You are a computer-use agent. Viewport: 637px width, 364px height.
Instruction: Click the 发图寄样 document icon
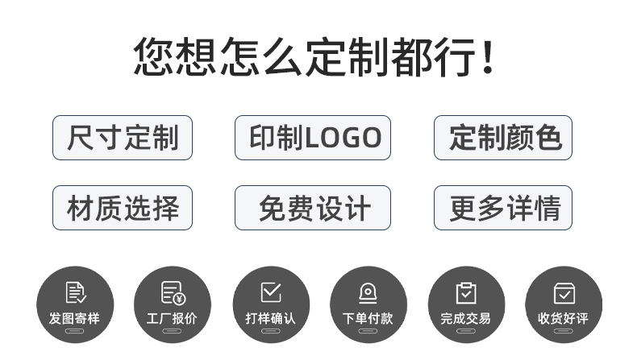click(x=76, y=292)
